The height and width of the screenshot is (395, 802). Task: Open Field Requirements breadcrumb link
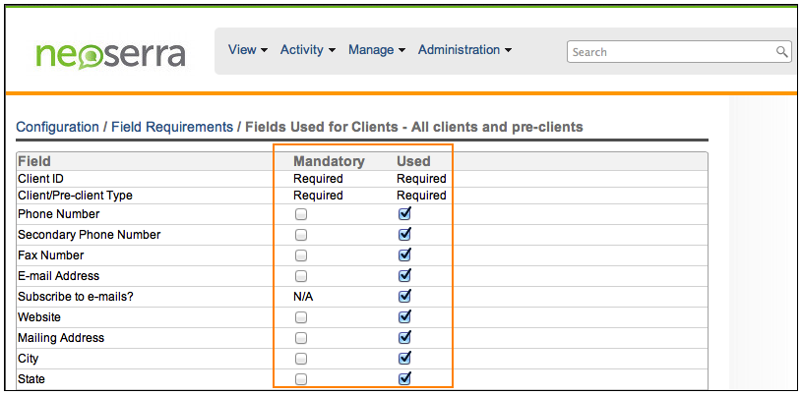point(171,127)
